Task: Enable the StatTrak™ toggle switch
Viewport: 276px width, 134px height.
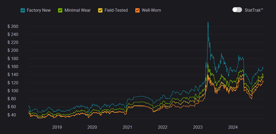Action: [x=237, y=10]
